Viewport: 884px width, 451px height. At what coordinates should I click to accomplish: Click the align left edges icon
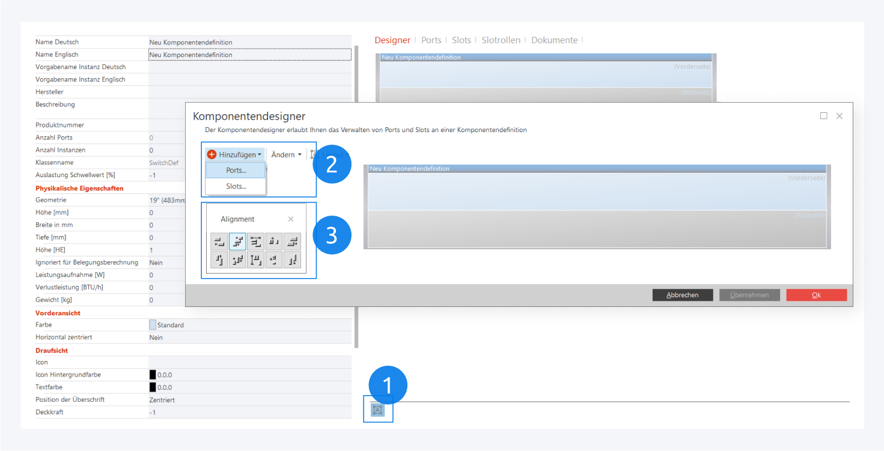[x=219, y=242]
